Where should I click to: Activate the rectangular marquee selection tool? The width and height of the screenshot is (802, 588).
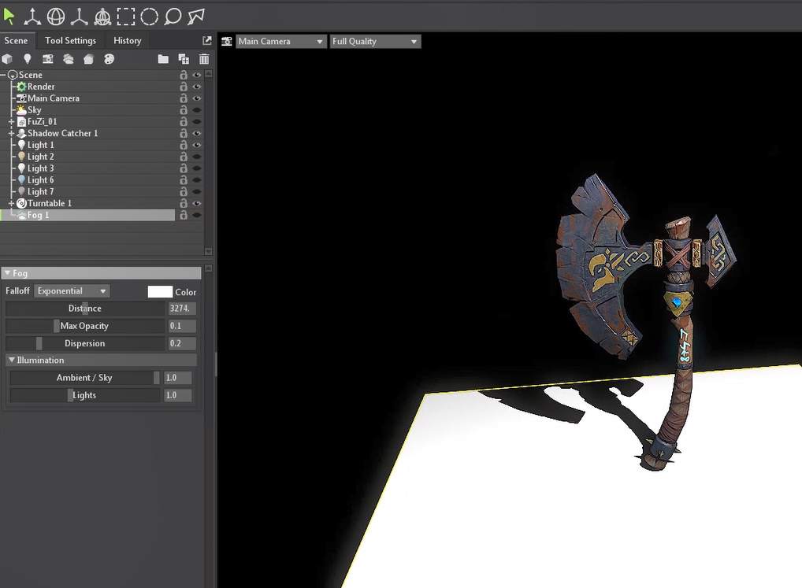click(x=126, y=15)
